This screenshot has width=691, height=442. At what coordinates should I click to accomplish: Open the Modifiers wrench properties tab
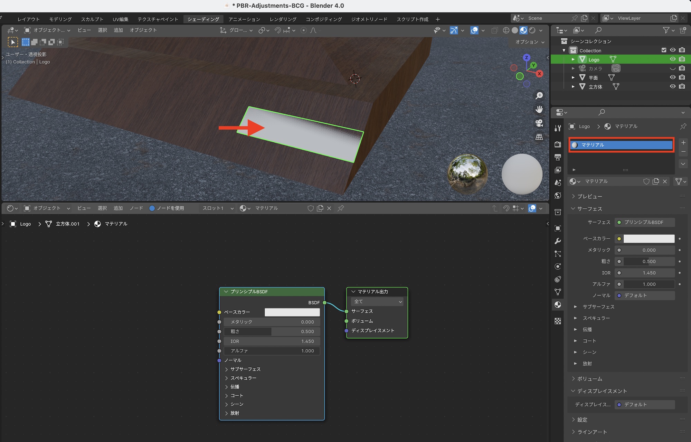[558, 241]
